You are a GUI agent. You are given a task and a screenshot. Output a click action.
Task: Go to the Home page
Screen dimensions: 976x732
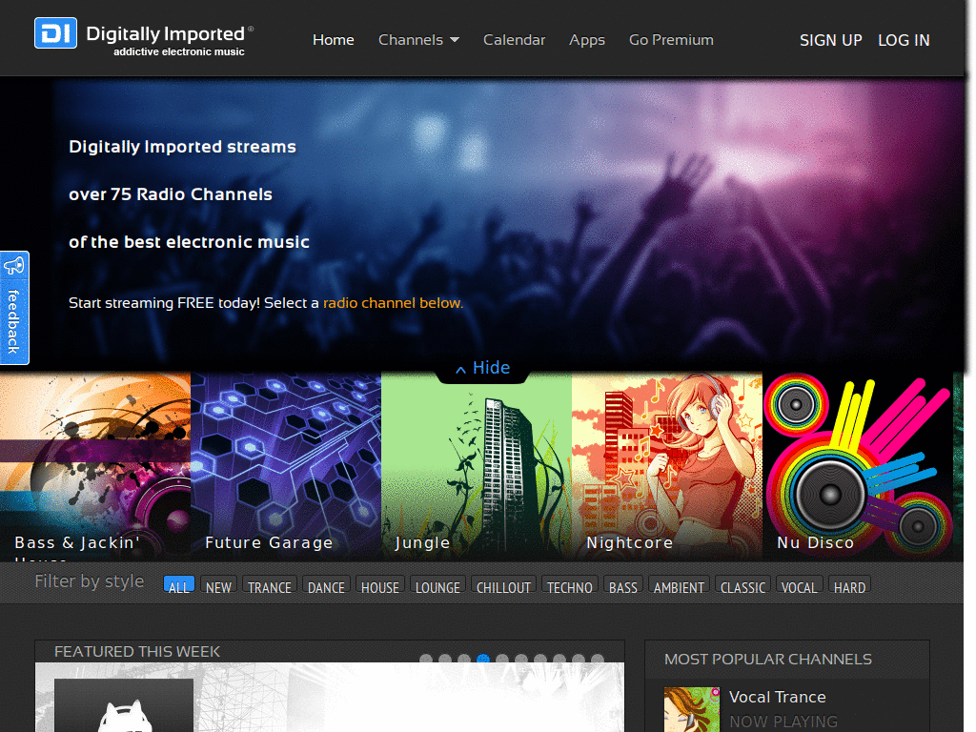click(333, 40)
